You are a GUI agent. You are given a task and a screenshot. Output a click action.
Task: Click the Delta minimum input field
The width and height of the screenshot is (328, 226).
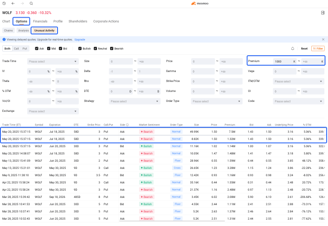point(121,72)
